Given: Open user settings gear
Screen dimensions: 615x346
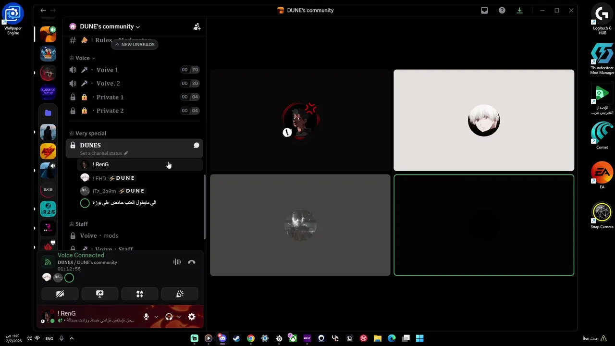Looking at the screenshot, I should [x=192, y=317].
